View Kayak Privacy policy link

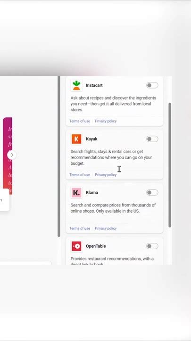click(106, 175)
